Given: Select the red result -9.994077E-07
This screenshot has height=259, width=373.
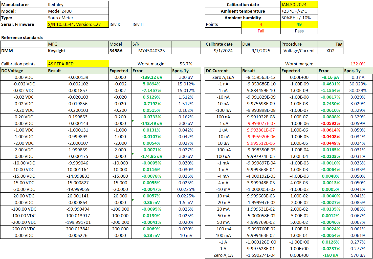Looking at the screenshot, I should coord(261,123).
